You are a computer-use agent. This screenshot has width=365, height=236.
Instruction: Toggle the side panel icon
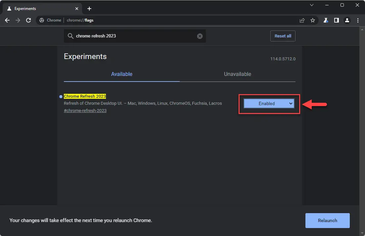click(336, 20)
